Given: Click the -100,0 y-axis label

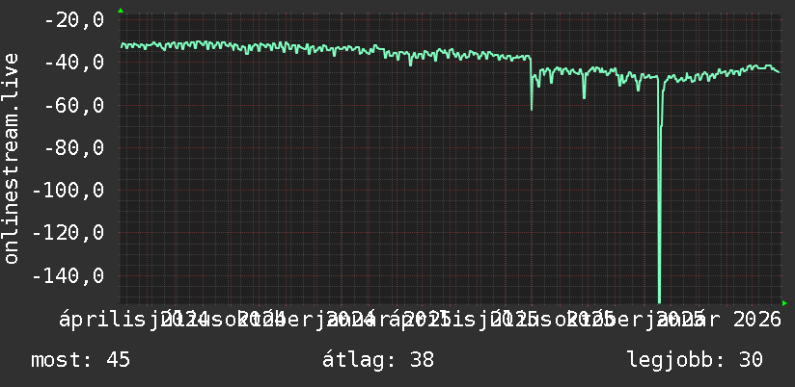Looking at the screenshot, I should [x=68, y=192].
